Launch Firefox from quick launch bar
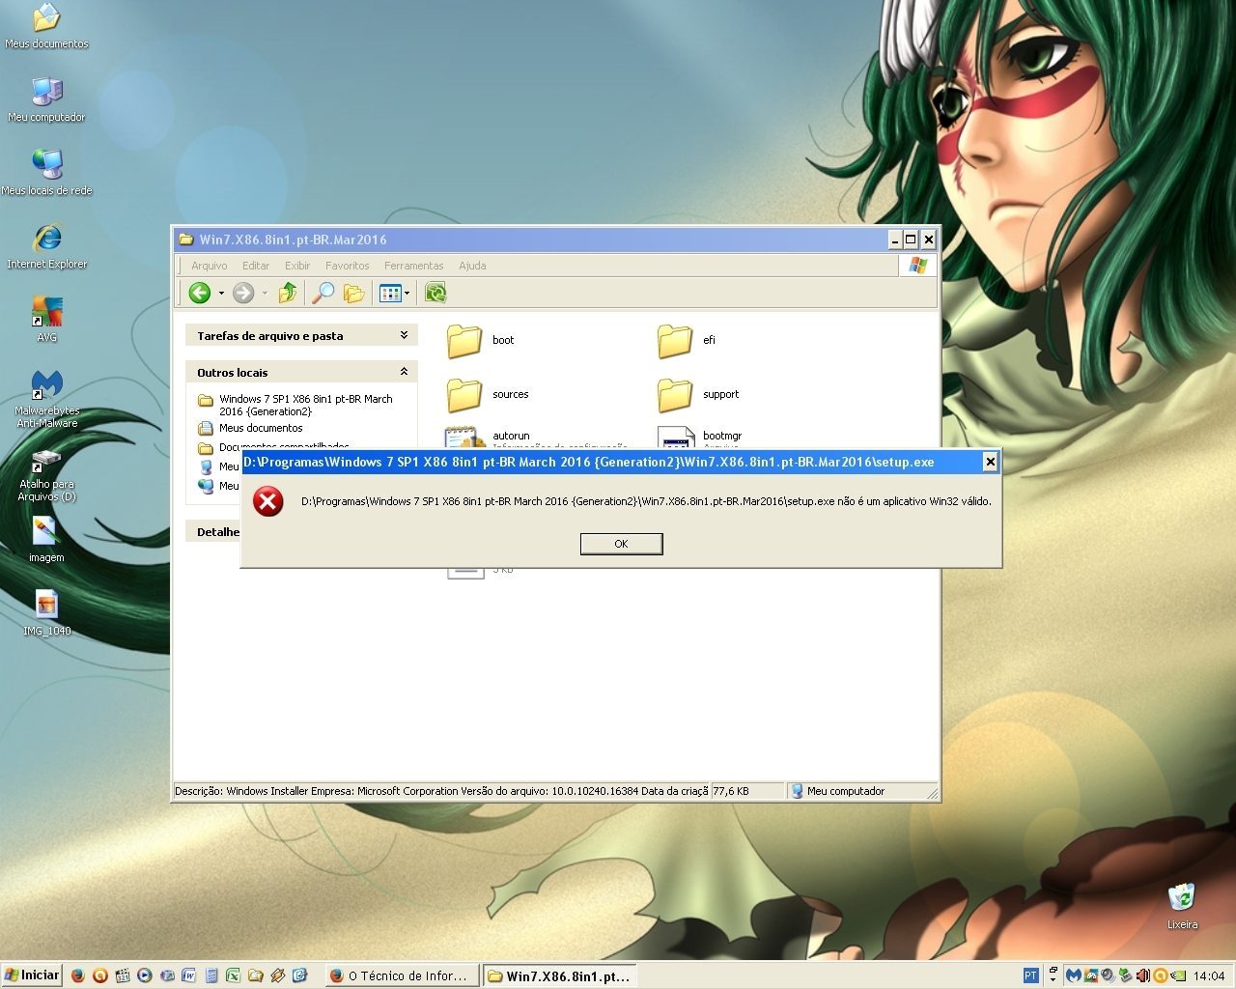Screen dimensions: 1236x989 pos(78,975)
